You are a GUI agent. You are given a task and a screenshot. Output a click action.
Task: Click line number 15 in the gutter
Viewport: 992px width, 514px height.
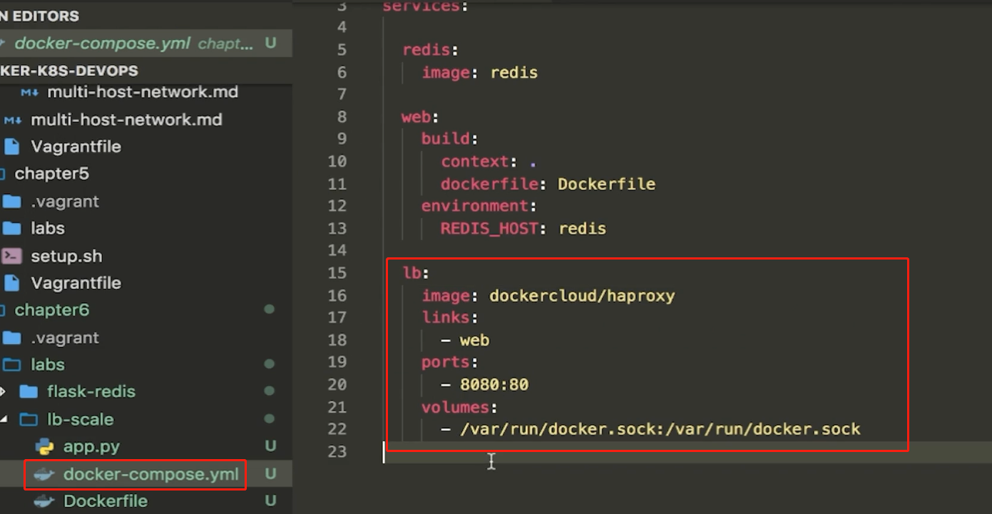tap(337, 273)
